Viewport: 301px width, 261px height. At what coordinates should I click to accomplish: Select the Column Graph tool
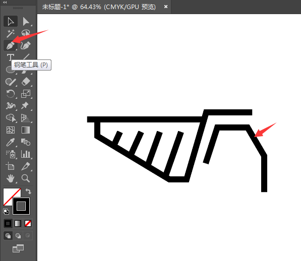click(26, 154)
